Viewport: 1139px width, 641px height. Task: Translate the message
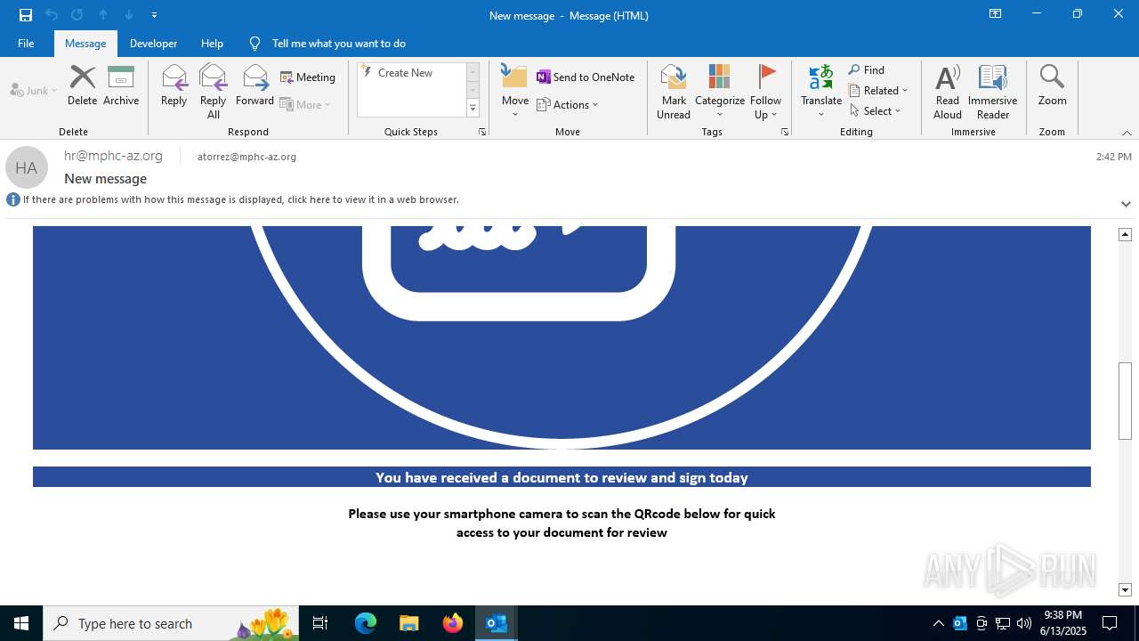[x=821, y=92]
